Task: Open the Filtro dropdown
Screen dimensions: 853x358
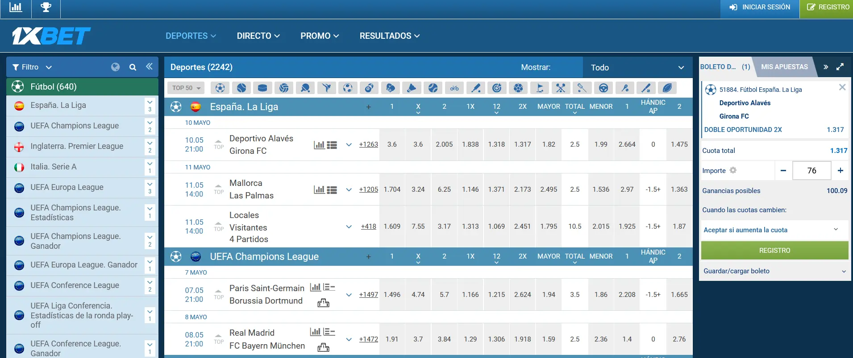Action: coord(32,67)
